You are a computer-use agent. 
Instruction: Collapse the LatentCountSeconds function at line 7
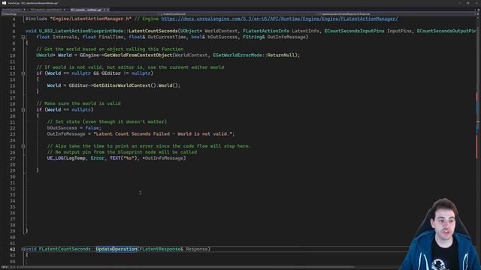point(23,37)
